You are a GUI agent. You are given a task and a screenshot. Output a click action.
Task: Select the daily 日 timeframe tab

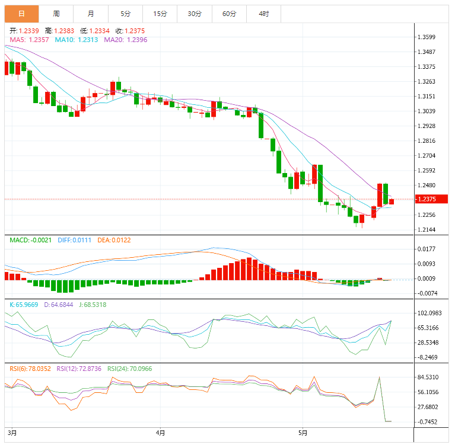(x=21, y=14)
